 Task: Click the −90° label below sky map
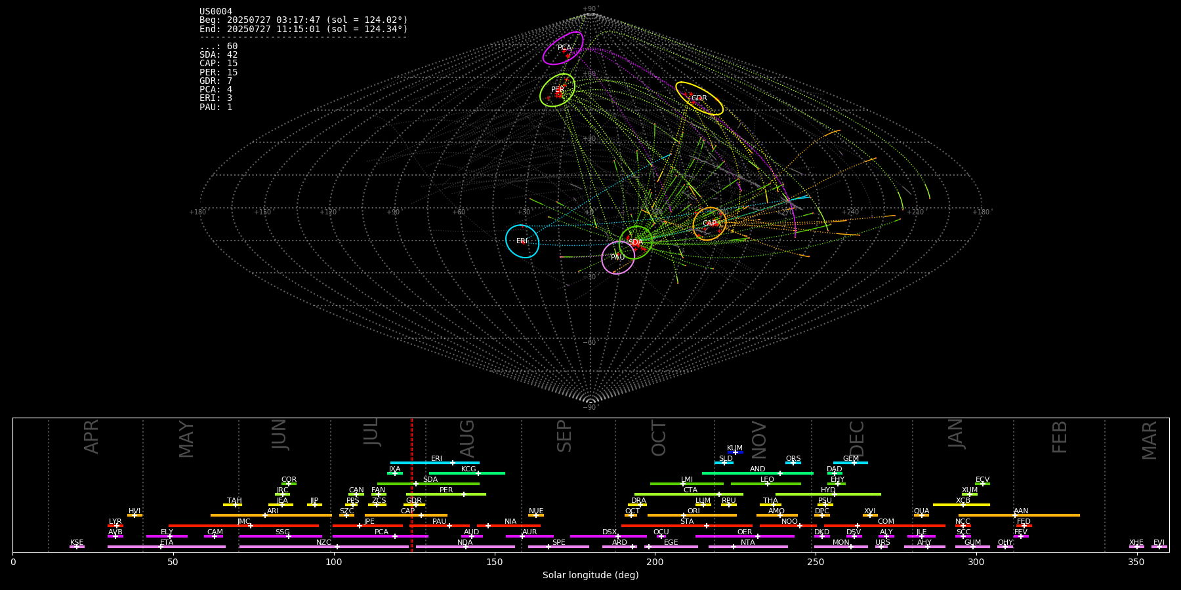(x=590, y=407)
